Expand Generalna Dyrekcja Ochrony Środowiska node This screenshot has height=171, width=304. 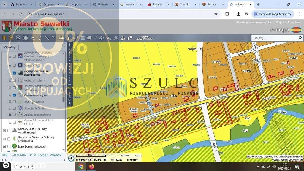4,139
